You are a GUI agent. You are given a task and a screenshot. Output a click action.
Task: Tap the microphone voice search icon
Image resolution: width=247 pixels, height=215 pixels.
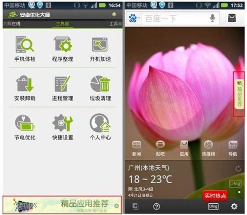point(213,18)
